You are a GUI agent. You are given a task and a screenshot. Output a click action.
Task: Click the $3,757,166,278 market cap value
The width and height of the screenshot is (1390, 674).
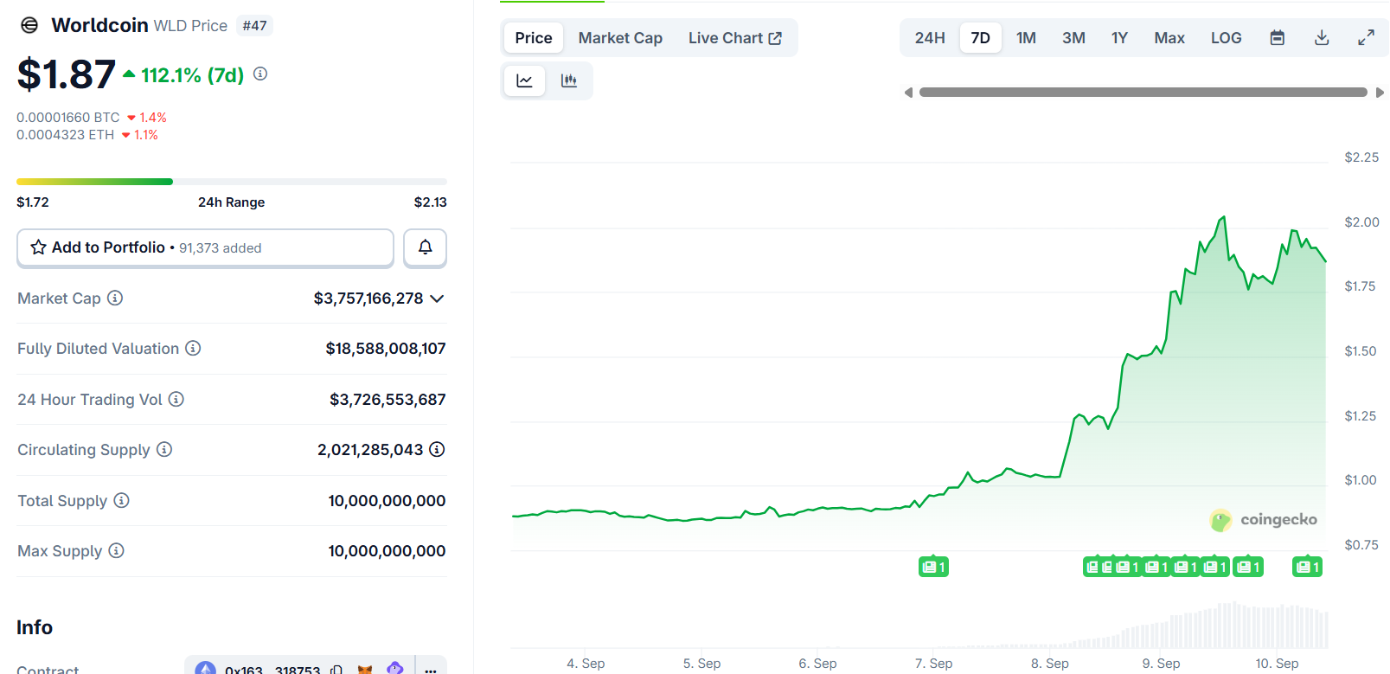point(368,298)
